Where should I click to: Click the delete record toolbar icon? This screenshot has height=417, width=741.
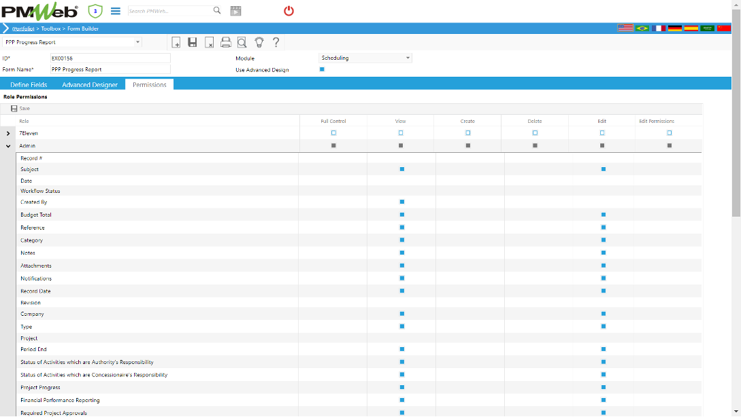point(209,43)
